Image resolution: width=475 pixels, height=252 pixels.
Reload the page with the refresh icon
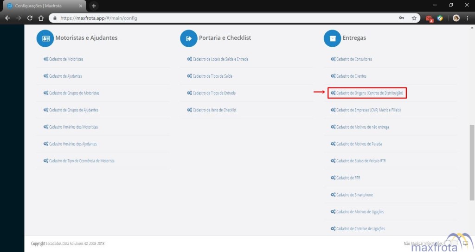(30, 18)
